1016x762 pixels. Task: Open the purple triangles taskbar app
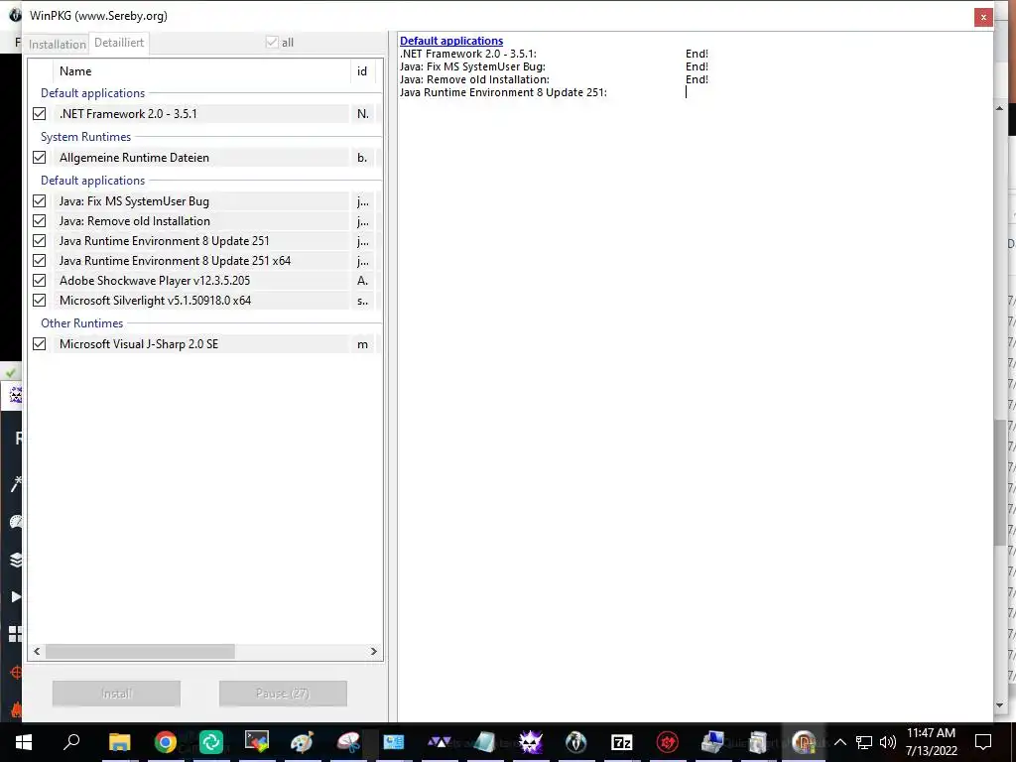(x=440, y=742)
